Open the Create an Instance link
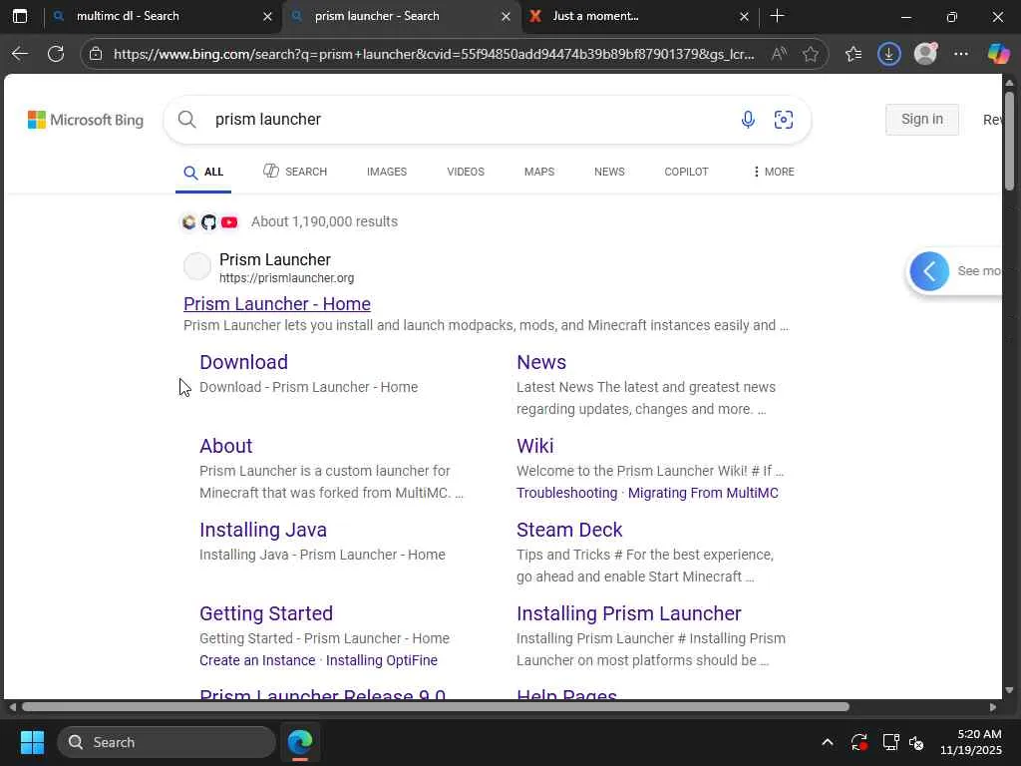1021x766 pixels. pyautogui.click(x=257, y=660)
